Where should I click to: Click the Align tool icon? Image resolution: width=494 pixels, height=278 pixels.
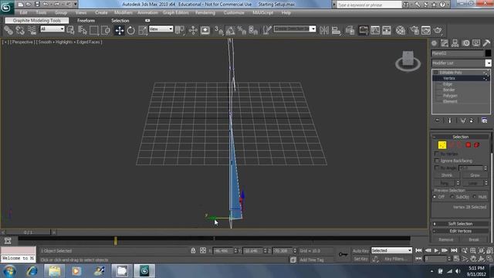pyautogui.click(x=337, y=30)
